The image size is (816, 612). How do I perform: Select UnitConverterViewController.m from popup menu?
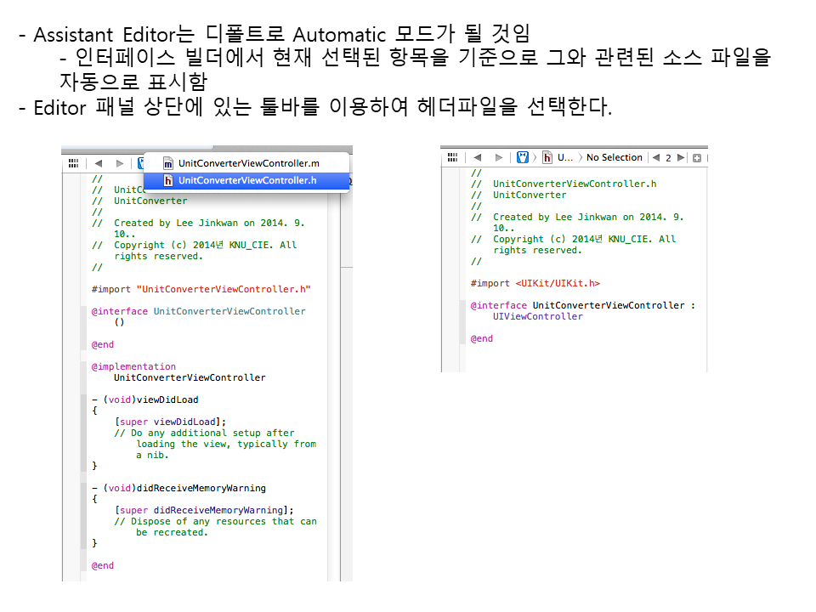(247, 163)
